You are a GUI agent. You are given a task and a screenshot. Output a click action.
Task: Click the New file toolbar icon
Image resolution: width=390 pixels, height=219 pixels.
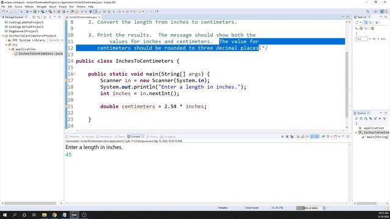tap(4, 12)
